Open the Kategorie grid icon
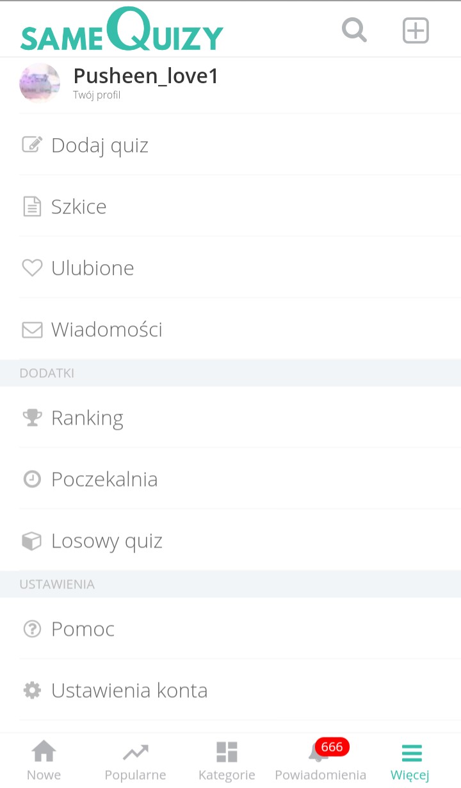 point(227,752)
